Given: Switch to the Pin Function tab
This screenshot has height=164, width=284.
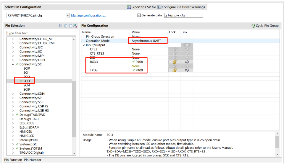Looking at the screenshot, I should coord(13,160).
